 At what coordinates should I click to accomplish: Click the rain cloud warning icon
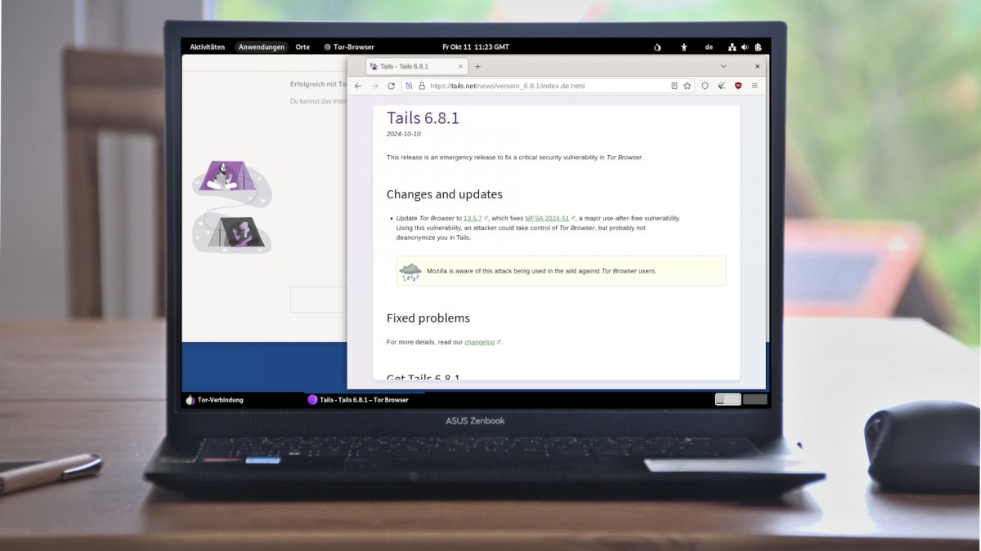pyautogui.click(x=410, y=271)
